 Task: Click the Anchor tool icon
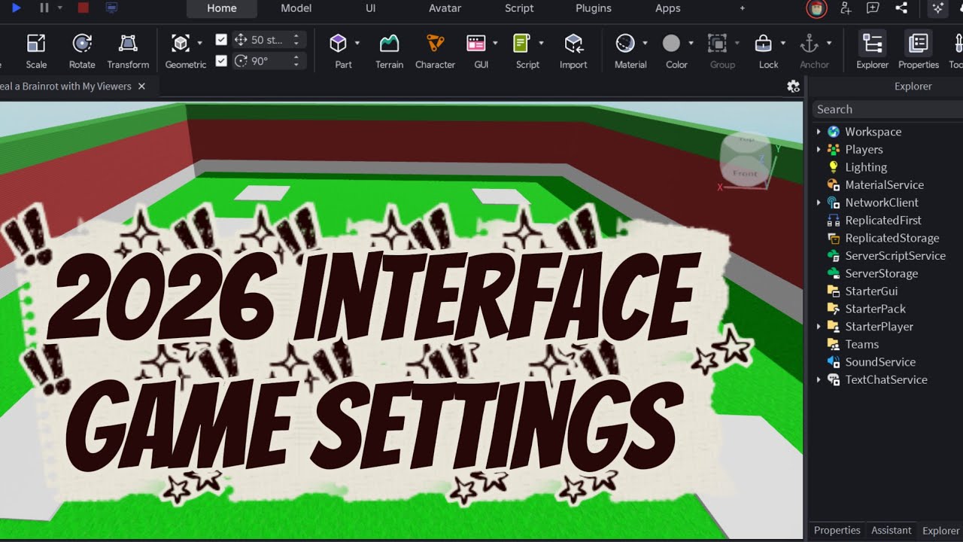click(x=810, y=43)
